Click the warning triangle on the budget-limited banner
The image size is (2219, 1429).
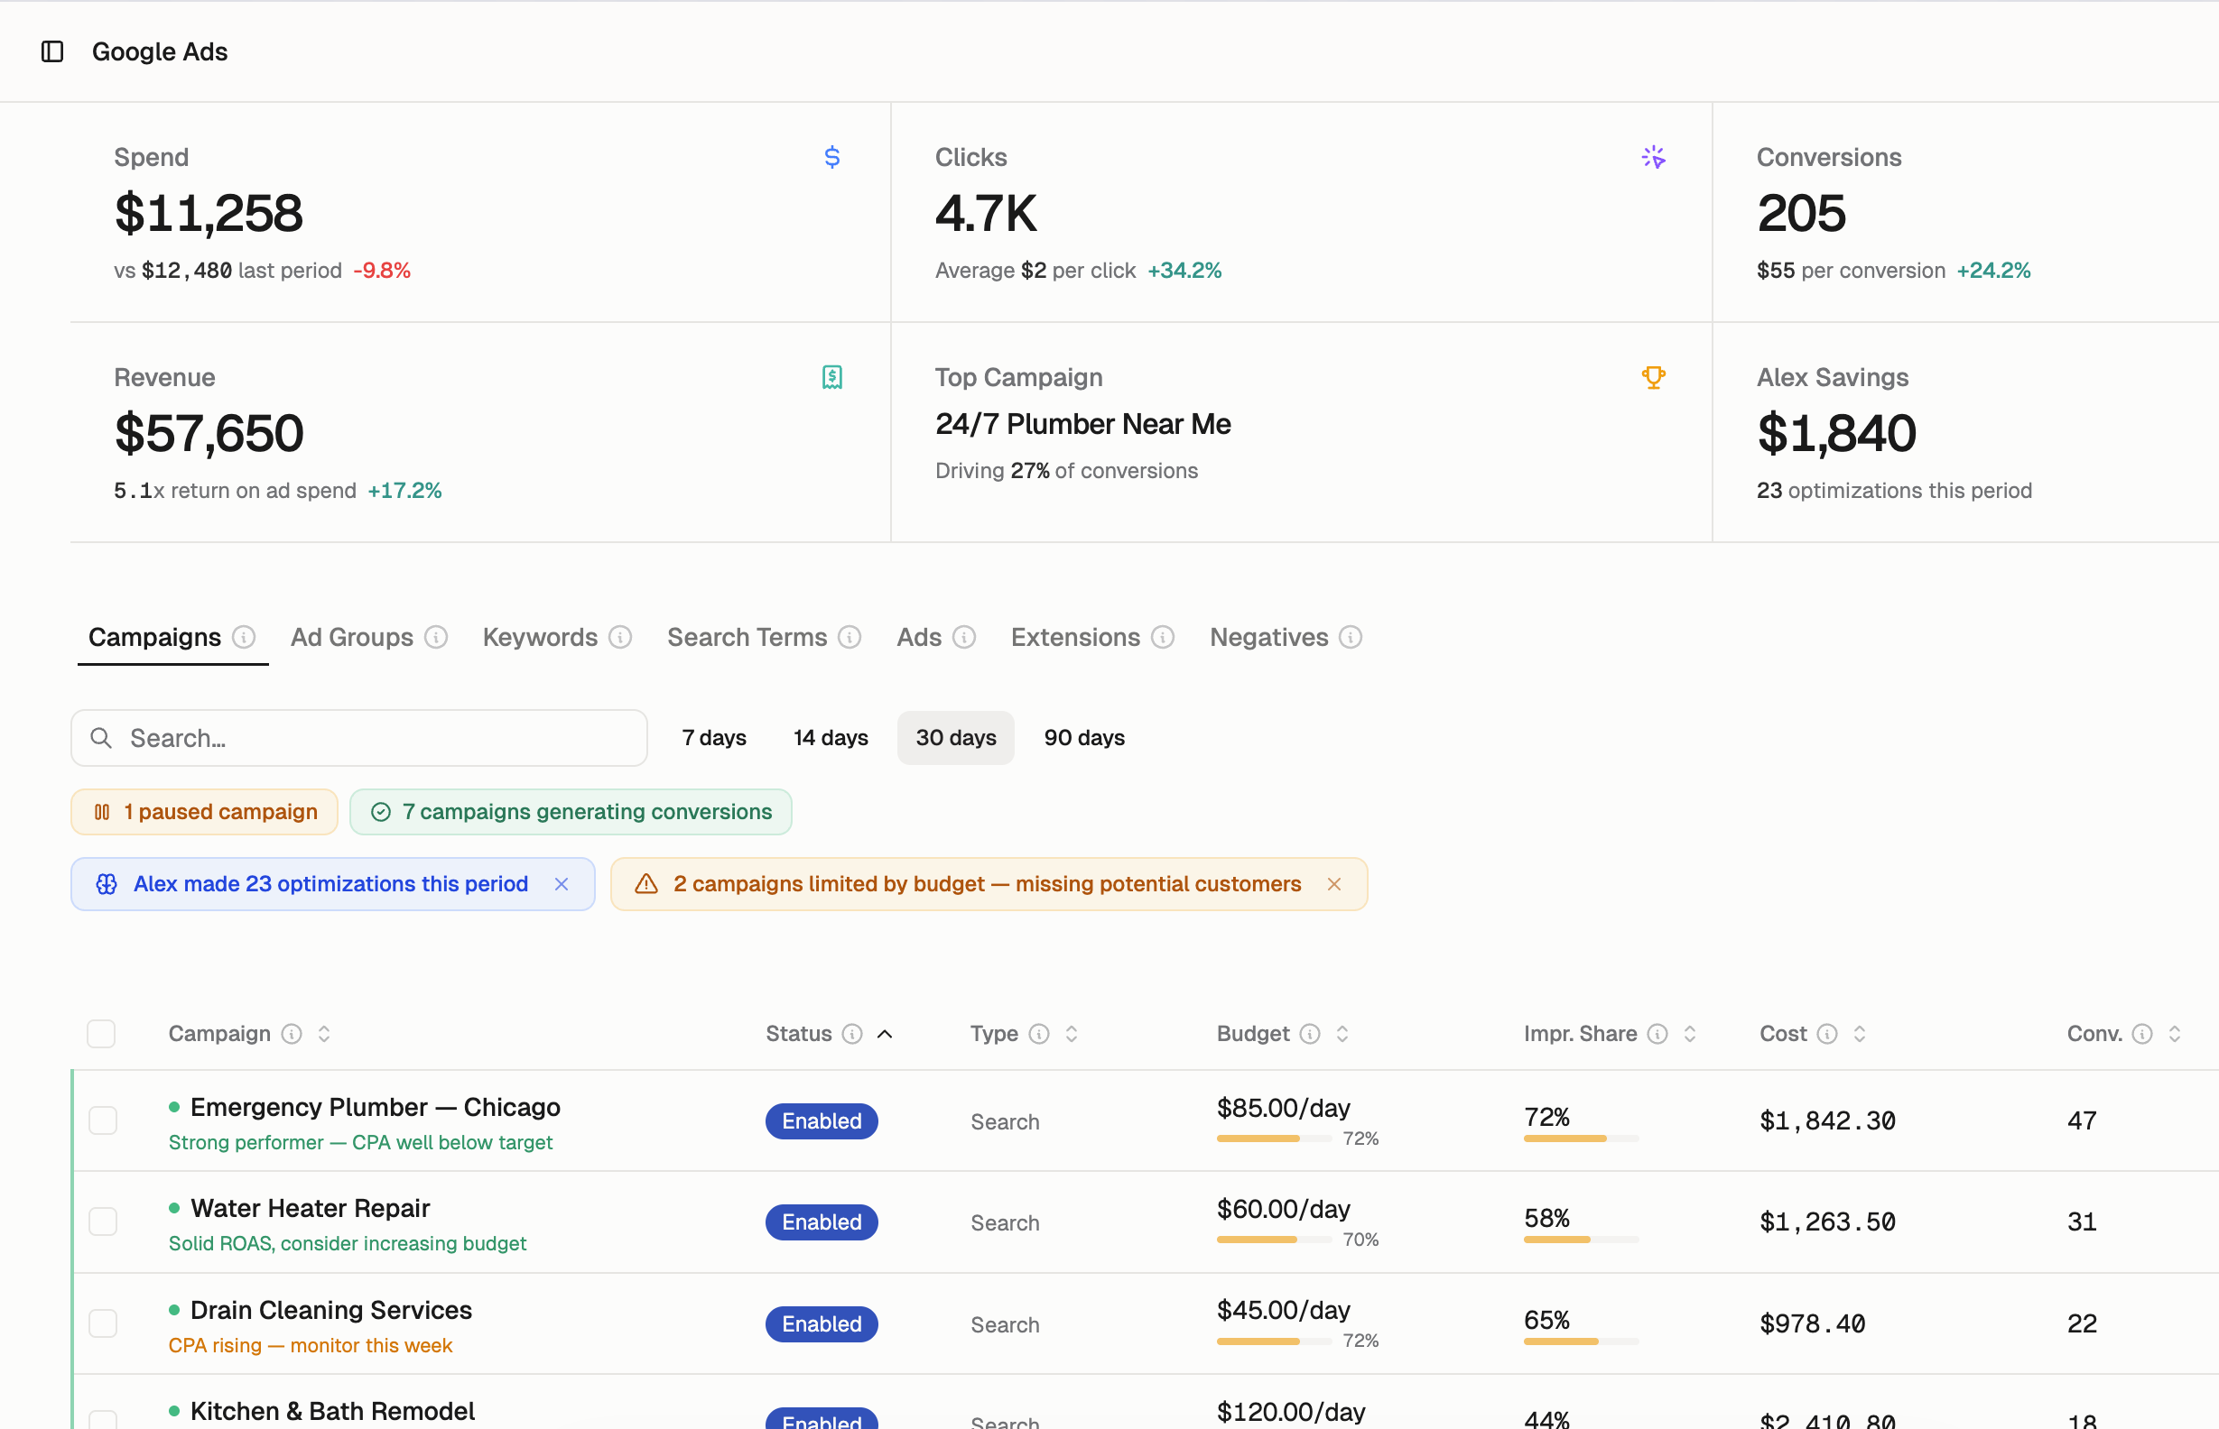pos(646,883)
